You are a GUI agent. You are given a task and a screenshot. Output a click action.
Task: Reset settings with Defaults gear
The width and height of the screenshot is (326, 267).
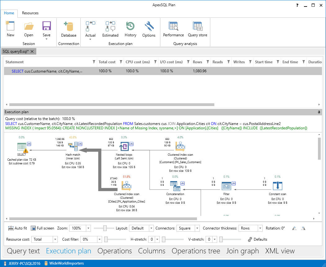pos(250,239)
